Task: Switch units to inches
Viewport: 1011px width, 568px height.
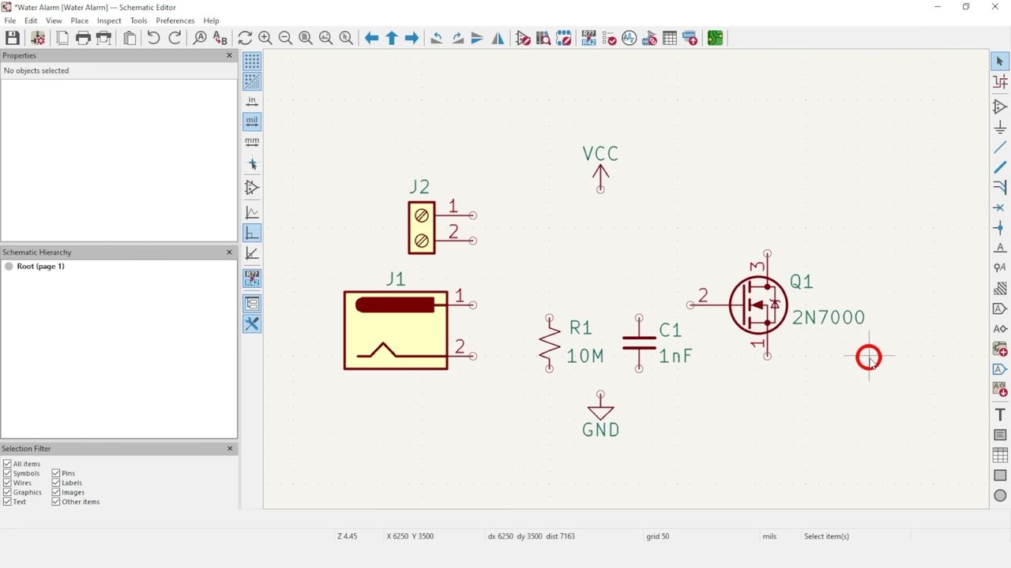Action: (x=252, y=101)
